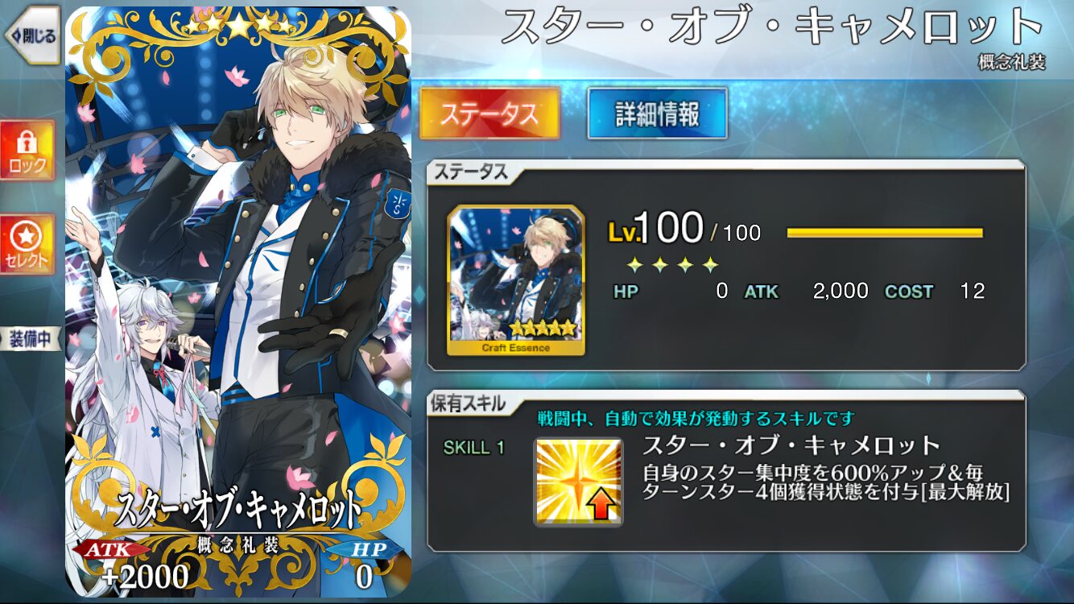Screen dimensions: 1074x604
Task: Click the level experience bar
Action: [x=885, y=234]
